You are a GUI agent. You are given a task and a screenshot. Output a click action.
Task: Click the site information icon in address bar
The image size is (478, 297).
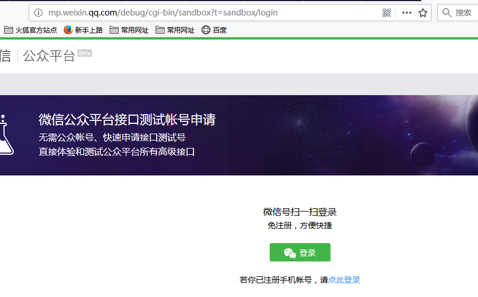38,13
